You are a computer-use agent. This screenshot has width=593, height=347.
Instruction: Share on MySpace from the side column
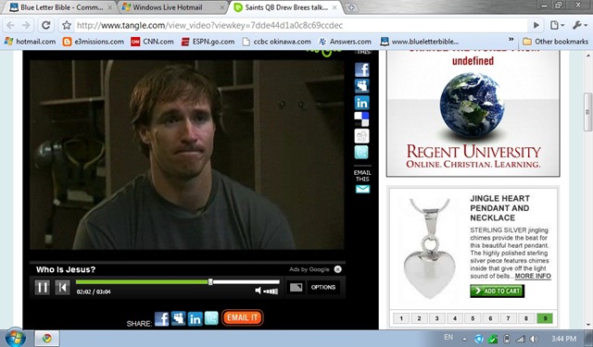(x=362, y=86)
